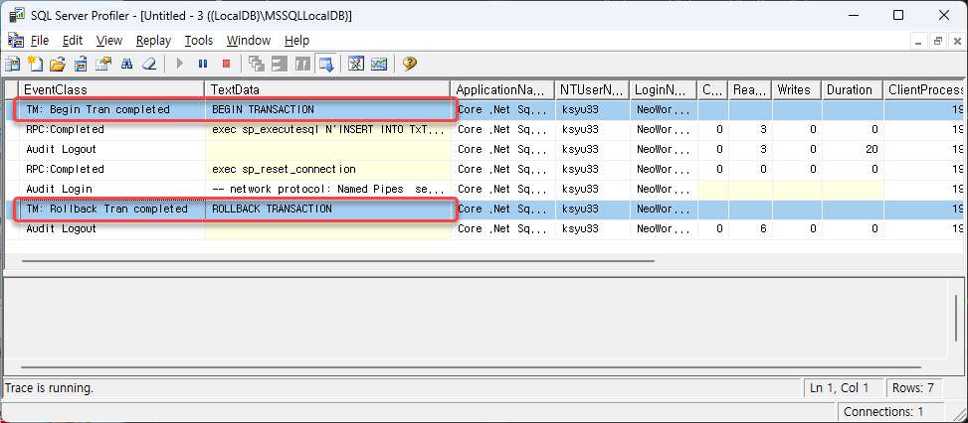Open the File menu
The height and width of the screenshot is (423, 968).
point(39,40)
